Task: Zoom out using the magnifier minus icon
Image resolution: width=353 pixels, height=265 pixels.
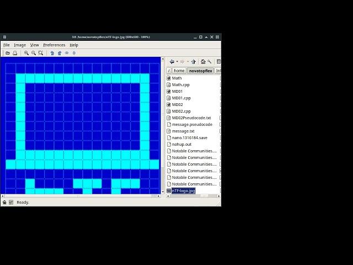Action: pyautogui.click(x=34, y=53)
